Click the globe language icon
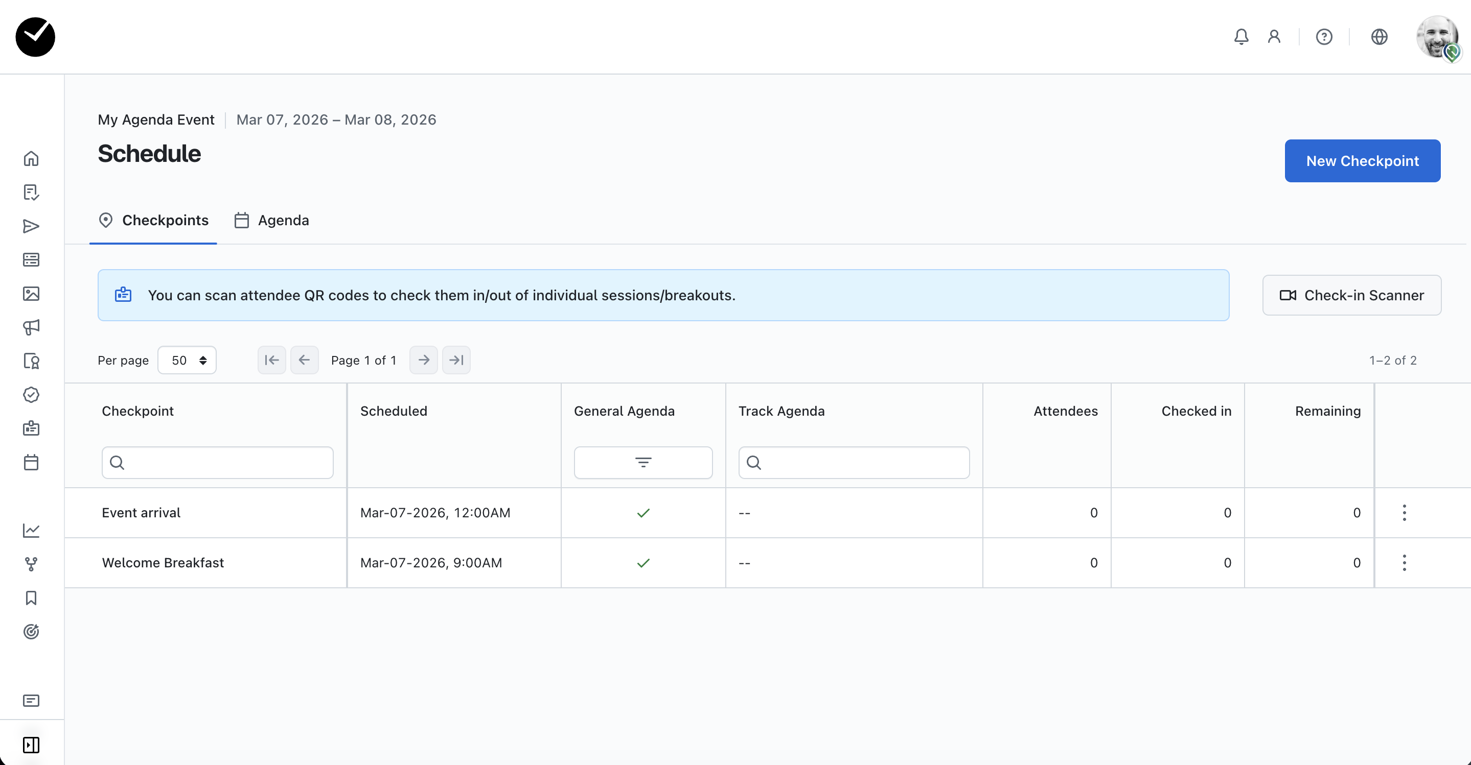The width and height of the screenshot is (1471, 765). pos(1379,37)
